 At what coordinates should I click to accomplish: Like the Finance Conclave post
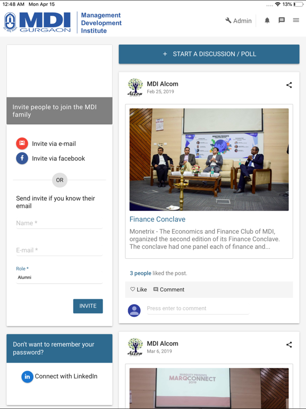click(x=139, y=290)
